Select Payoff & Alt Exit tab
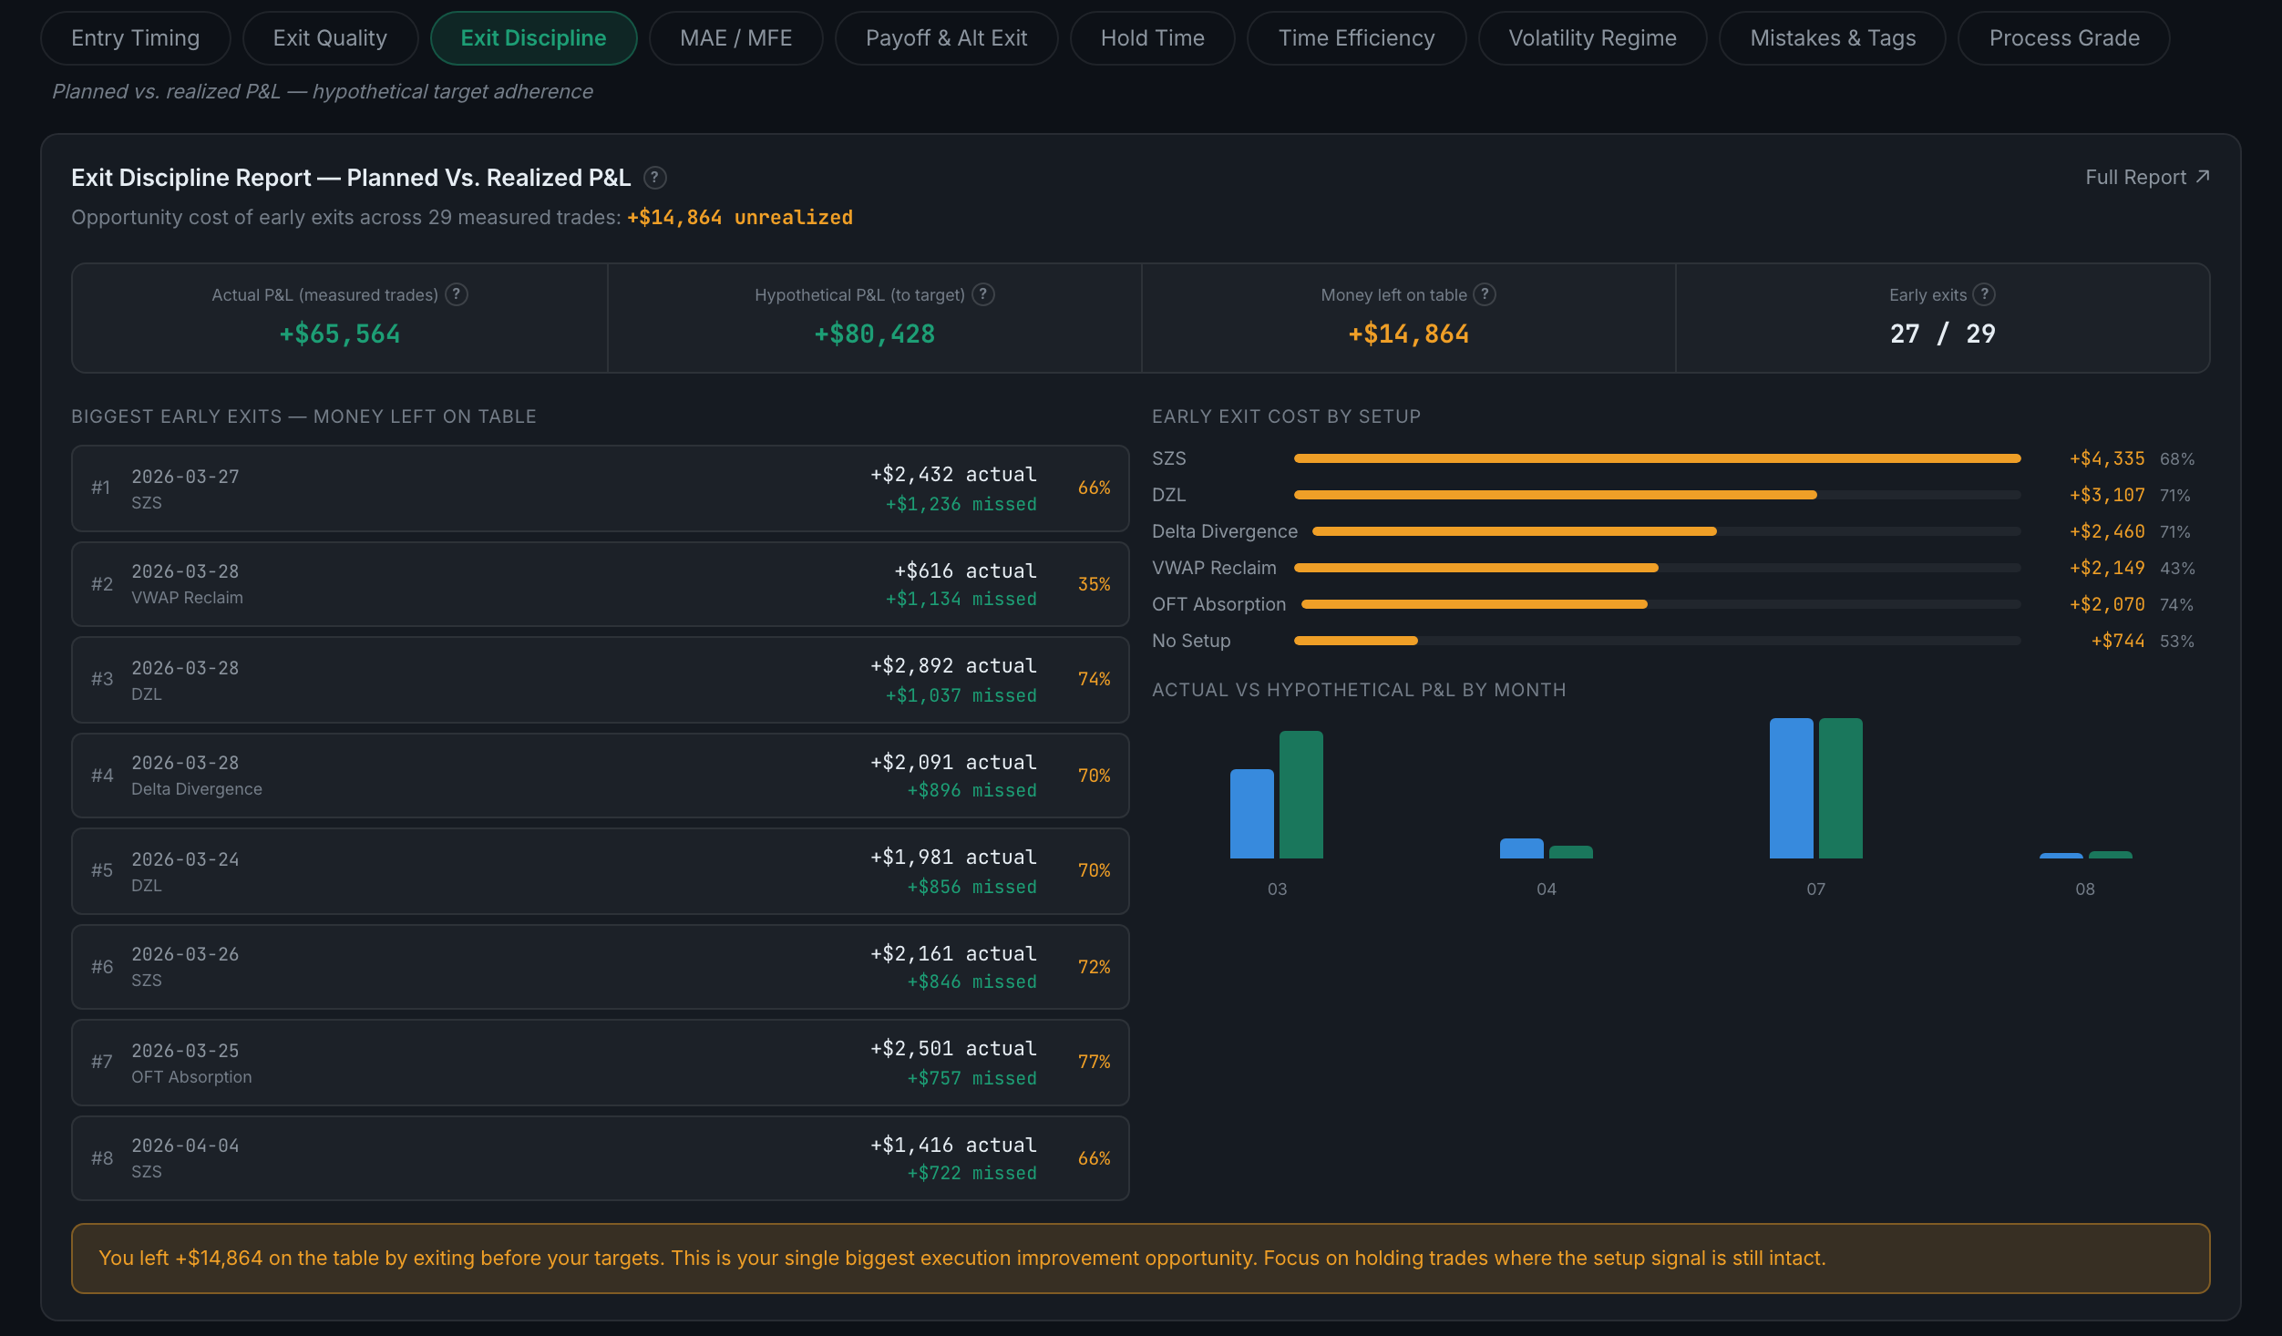Viewport: 2282px width, 1336px height. pos(946,38)
